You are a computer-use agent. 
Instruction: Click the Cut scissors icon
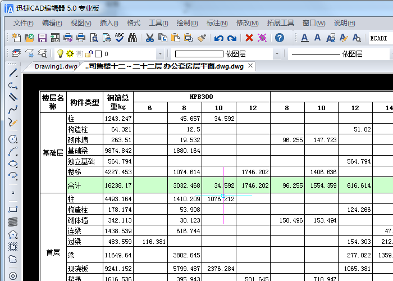coord(150,38)
